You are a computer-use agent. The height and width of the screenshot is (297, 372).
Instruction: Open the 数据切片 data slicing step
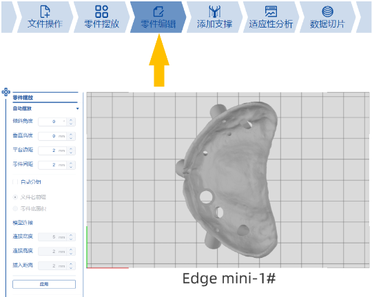pos(327,17)
